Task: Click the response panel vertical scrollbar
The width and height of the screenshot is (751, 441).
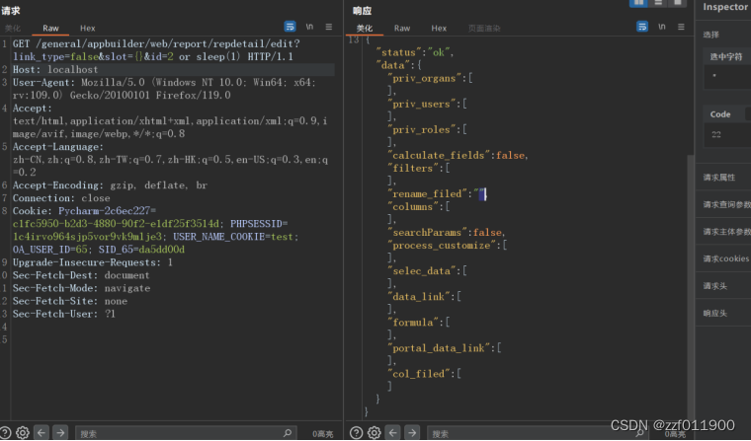Action: point(690,287)
